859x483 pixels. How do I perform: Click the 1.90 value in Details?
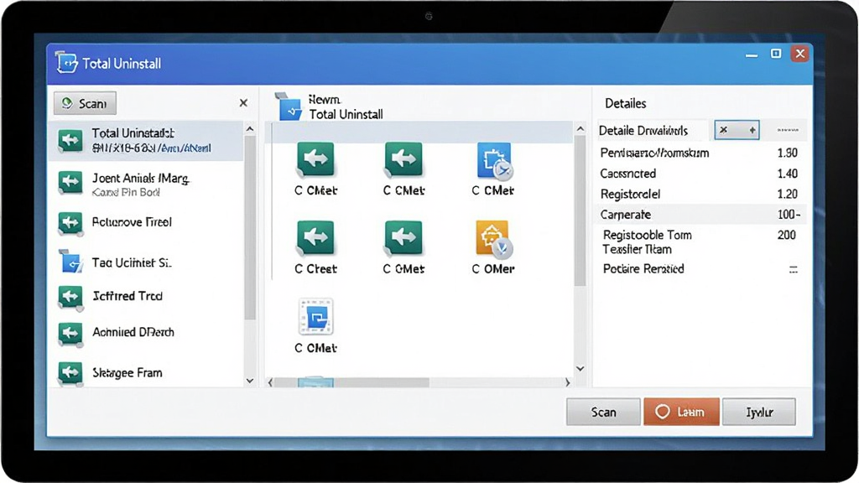pos(787,153)
